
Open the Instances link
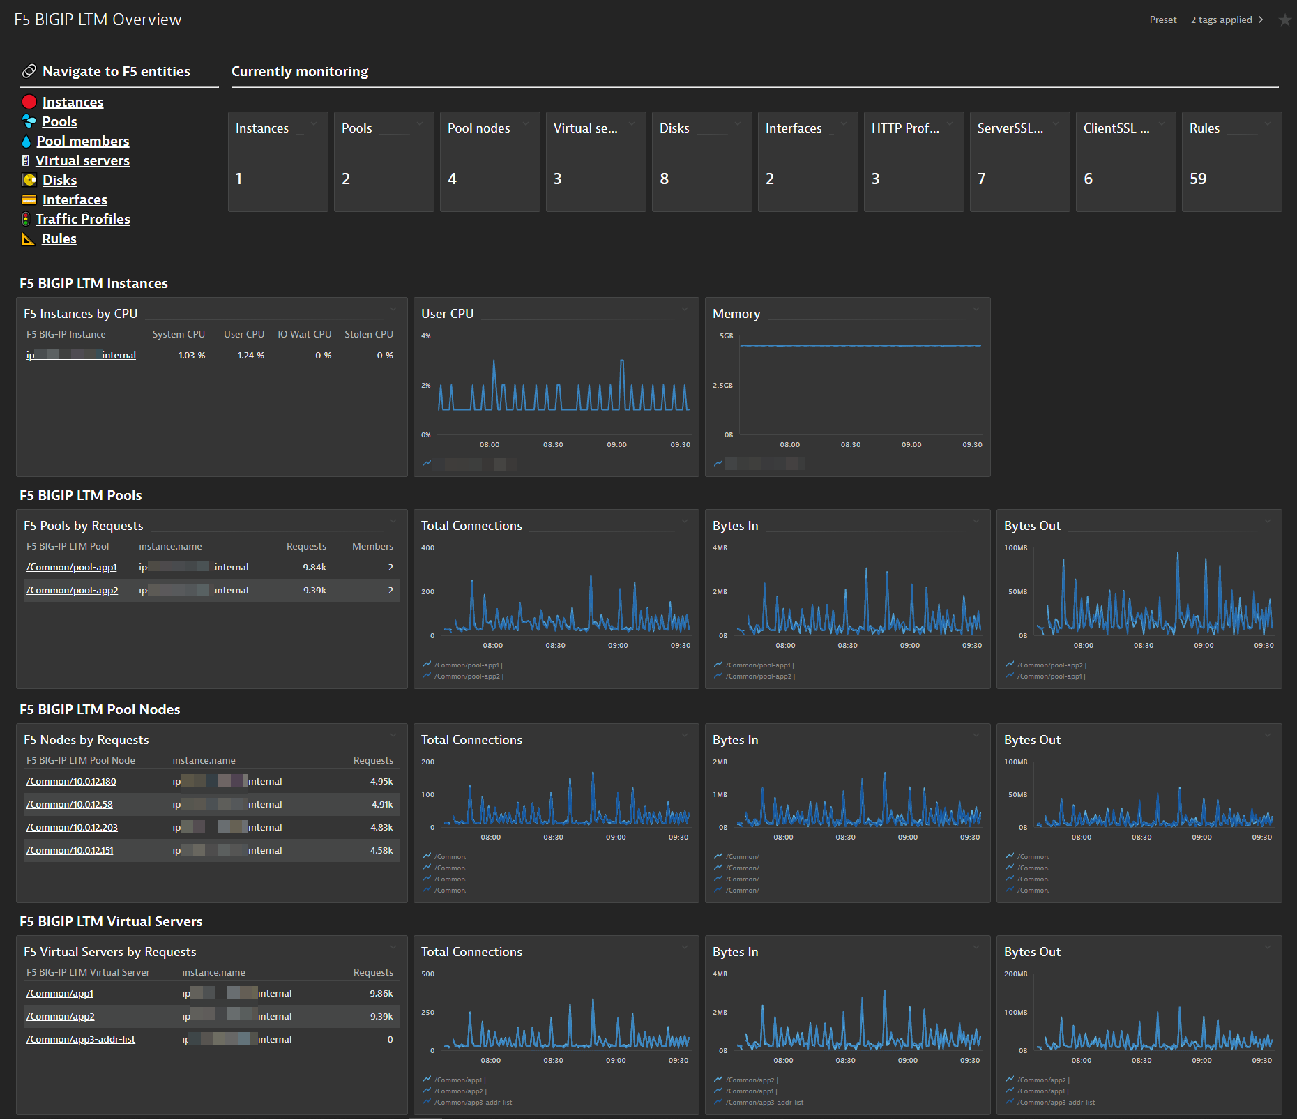tap(73, 102)
